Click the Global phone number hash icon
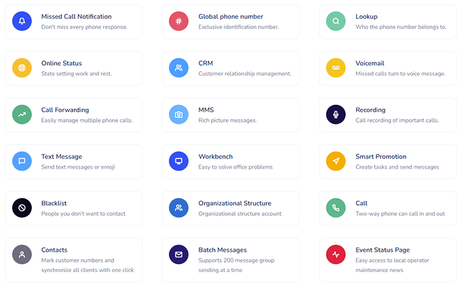The image size is (468, 289). coord(178,21)
